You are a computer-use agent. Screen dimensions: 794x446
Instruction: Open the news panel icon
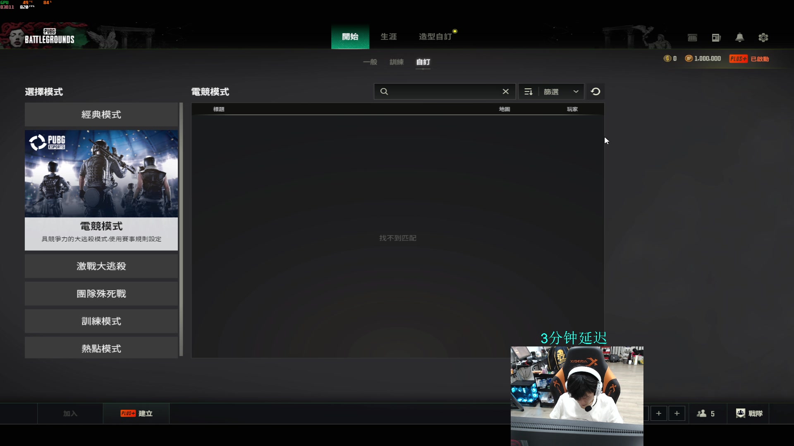point(716,38)
